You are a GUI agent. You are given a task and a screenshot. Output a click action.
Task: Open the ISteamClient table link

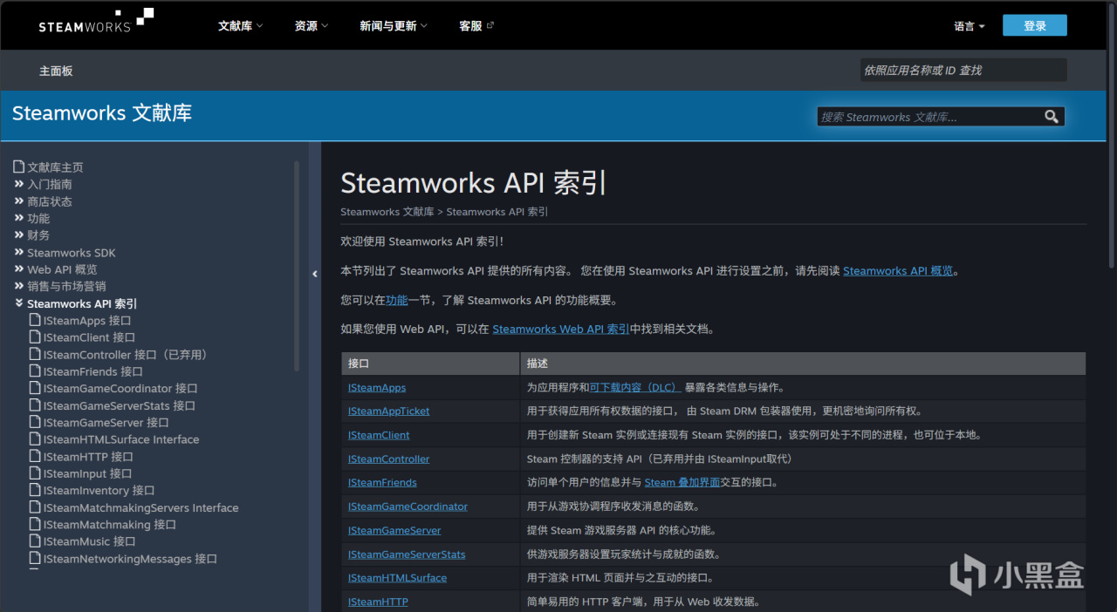tap(379, 435)
